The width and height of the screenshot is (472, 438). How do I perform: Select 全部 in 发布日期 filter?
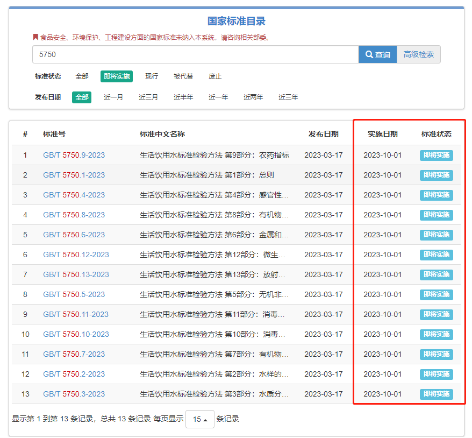coord(82,97)
